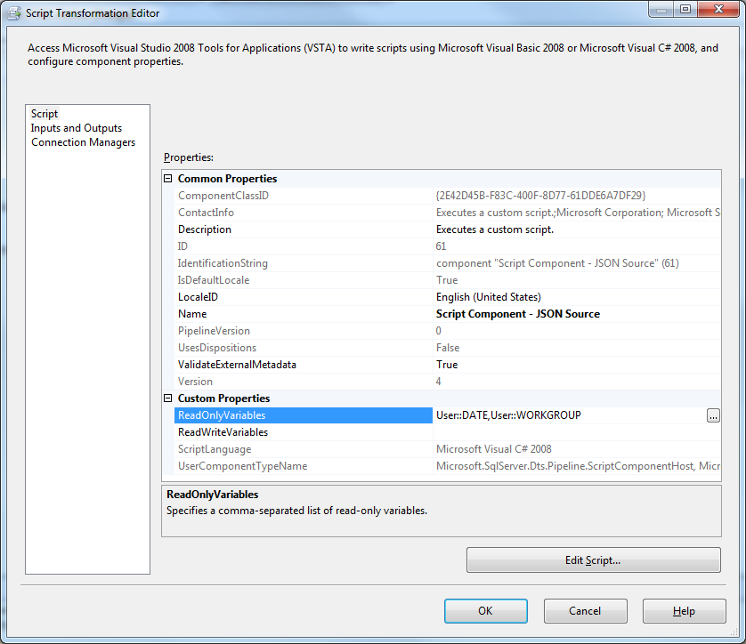Confirm changes with the OK button
The width and height of the screenshot is (746, 644).
(485, 611)
